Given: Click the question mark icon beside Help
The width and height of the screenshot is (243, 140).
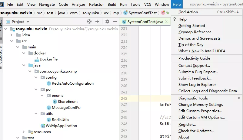Looking at the screenshot, I should (175, 19).
